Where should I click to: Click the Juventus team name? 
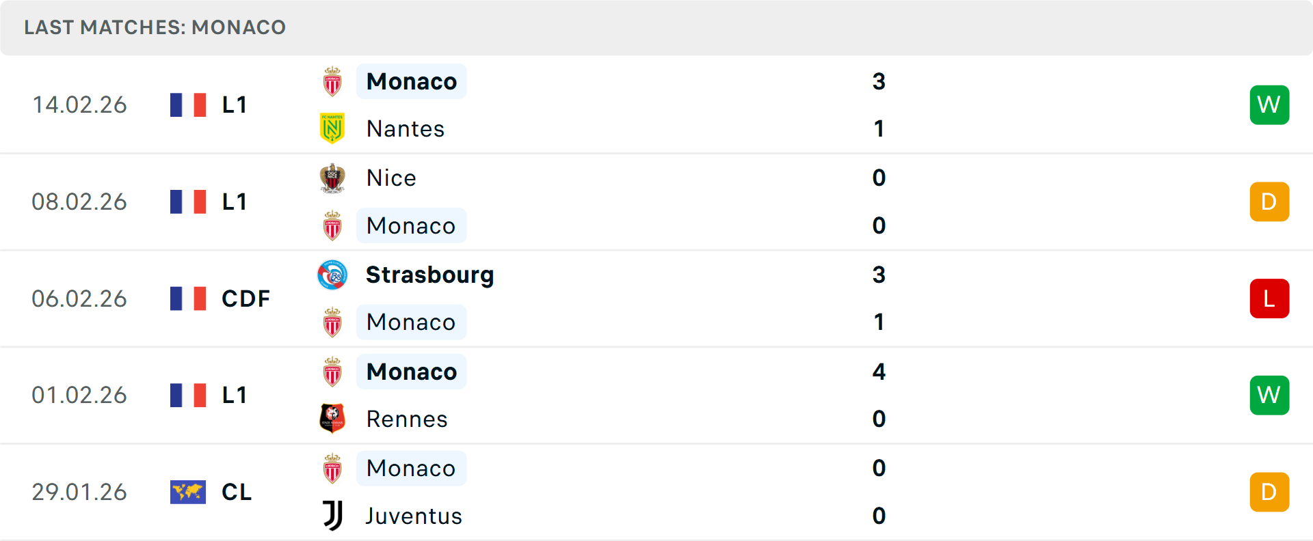click(x=413, y=516)
